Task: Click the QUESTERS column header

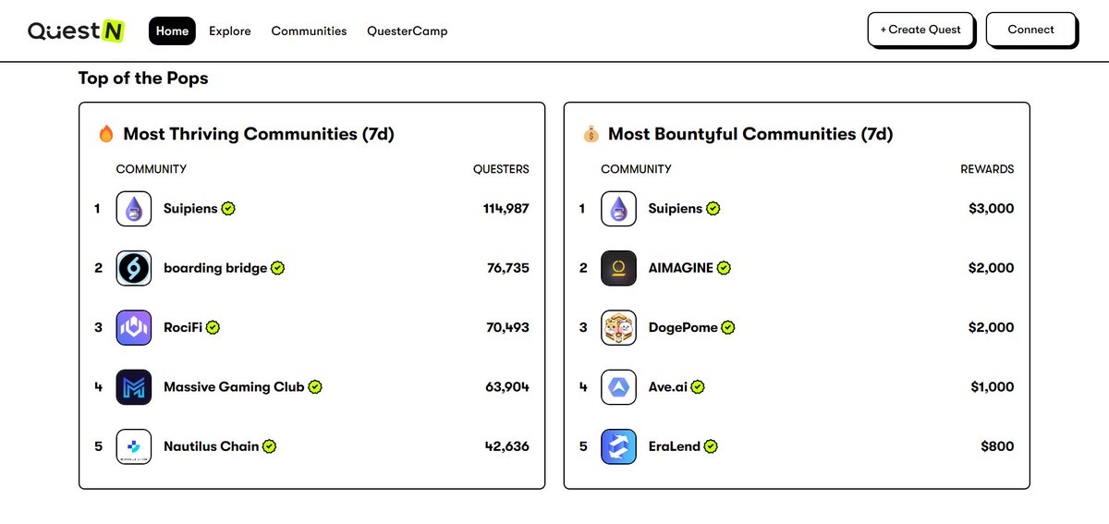Action: click(501, 169)
